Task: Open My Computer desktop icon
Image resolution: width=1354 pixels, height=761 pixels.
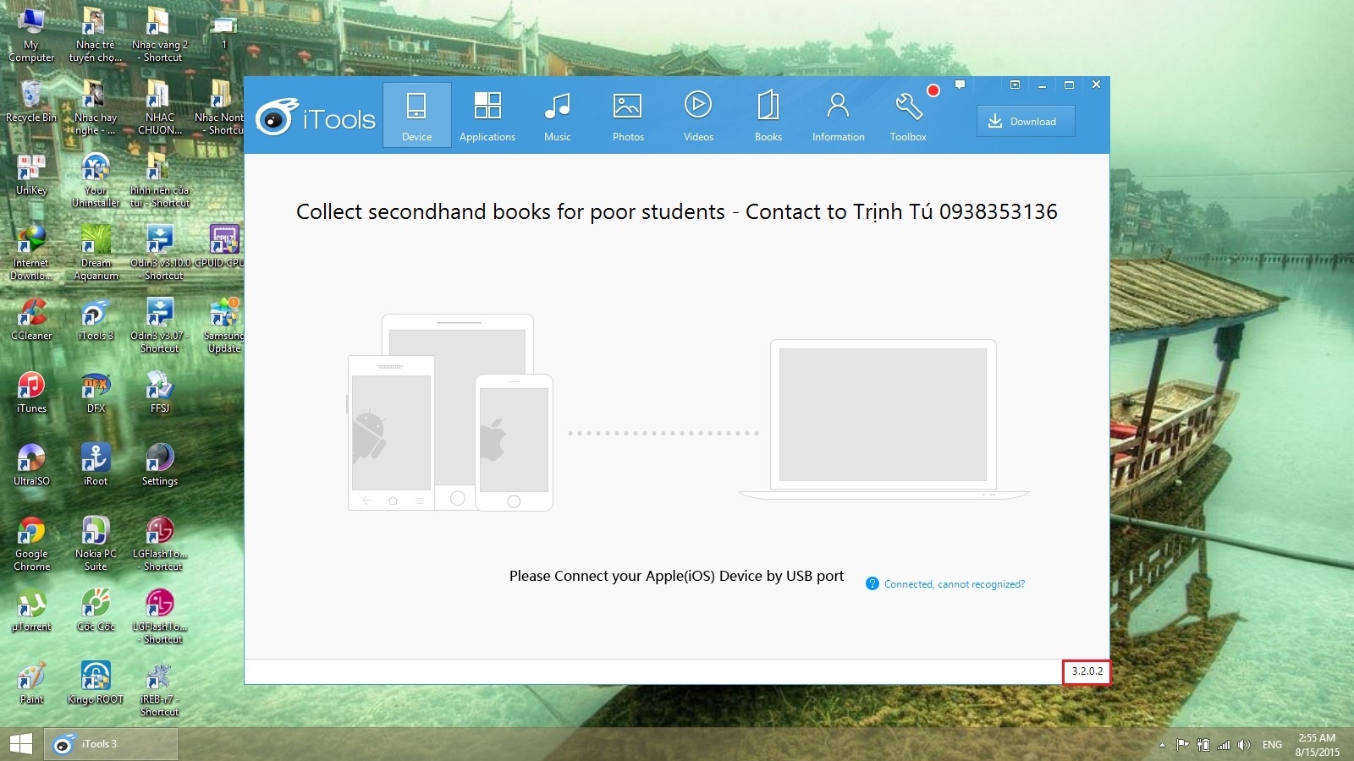Action: click(31, 34)
